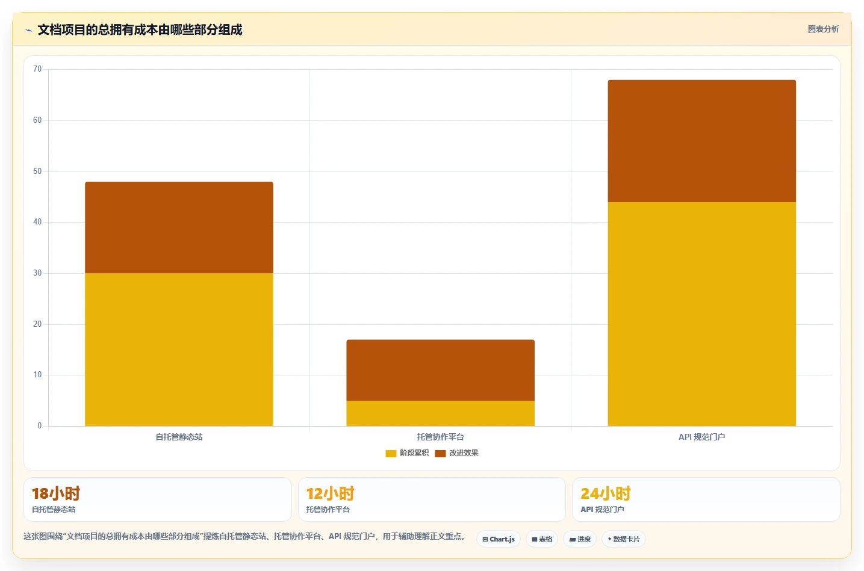864x571 pixels.
Task: Click the small icon before the panel title
Action: click(x=28, y=30)
